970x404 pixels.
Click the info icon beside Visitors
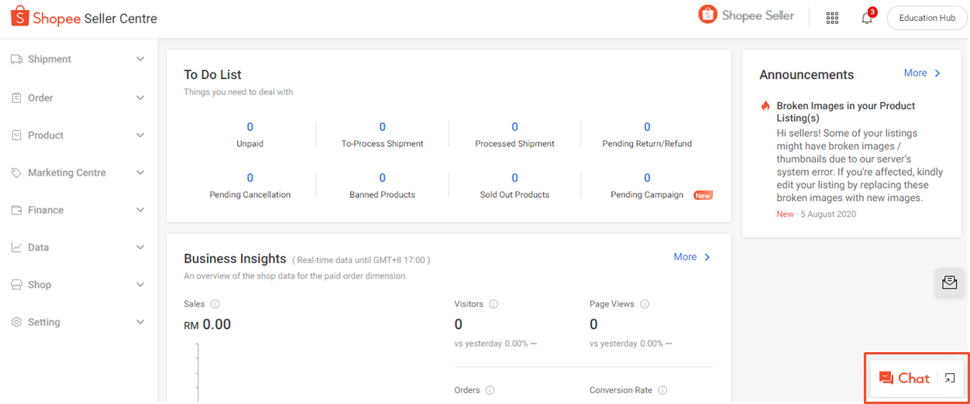coord(494,304)
